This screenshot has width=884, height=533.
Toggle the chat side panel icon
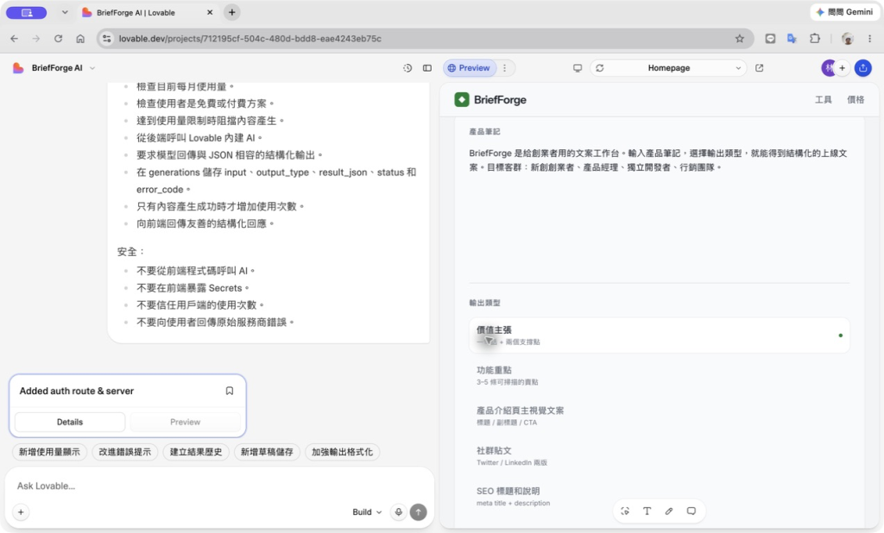coord(427,67)
